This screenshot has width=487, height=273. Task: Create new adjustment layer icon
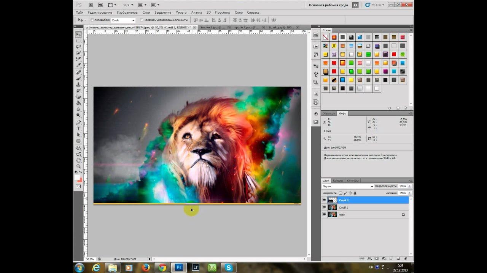click(x=384, y=258)
